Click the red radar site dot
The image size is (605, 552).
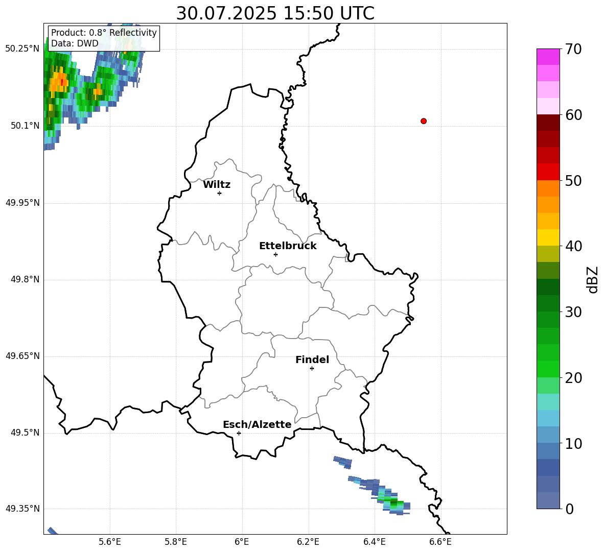point(424,121)
